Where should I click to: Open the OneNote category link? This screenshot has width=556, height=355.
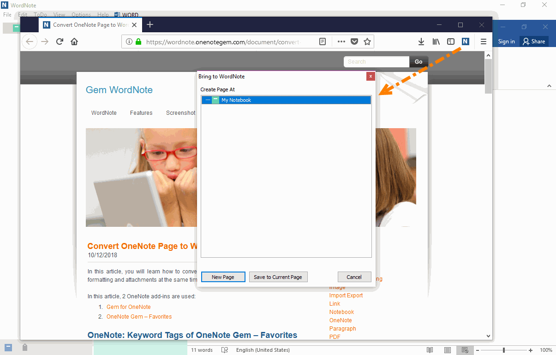tap(341, 320)
